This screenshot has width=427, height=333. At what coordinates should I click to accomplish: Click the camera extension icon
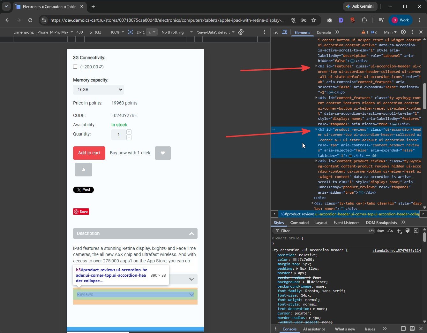(x=330, y=20)
